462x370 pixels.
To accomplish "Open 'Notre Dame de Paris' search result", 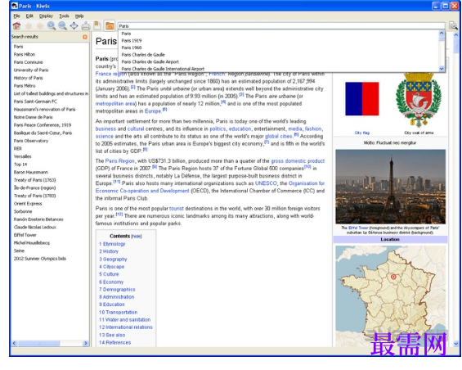I will (x=34, y=117).
